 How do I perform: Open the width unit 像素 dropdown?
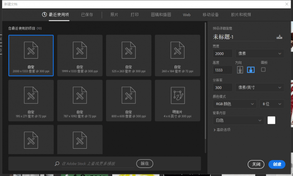[260, 54]
